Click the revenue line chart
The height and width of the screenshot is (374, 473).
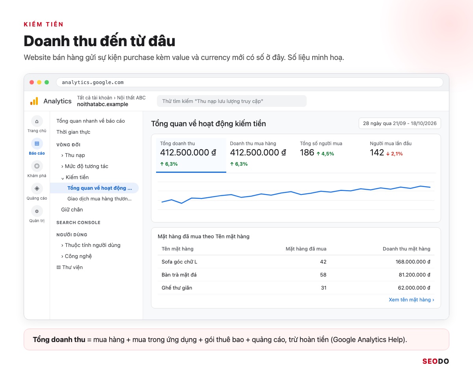(x=296, y=194)
